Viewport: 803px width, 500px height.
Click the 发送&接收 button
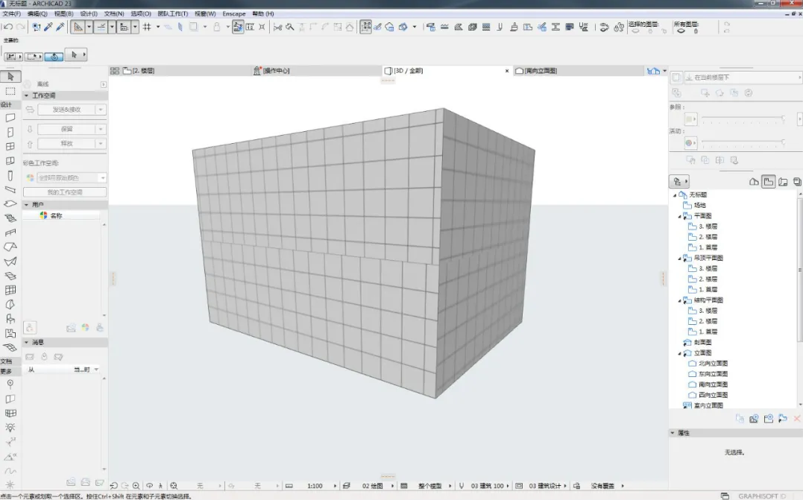point(66,110)
